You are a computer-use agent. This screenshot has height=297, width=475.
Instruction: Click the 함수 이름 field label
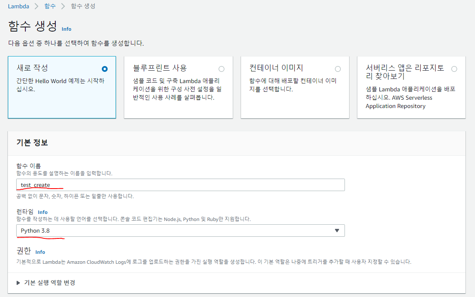[x=29, y=166]
